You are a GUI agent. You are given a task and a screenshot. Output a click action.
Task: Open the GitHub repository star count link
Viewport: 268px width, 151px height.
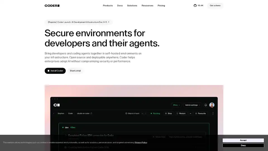tap(198, 6)
